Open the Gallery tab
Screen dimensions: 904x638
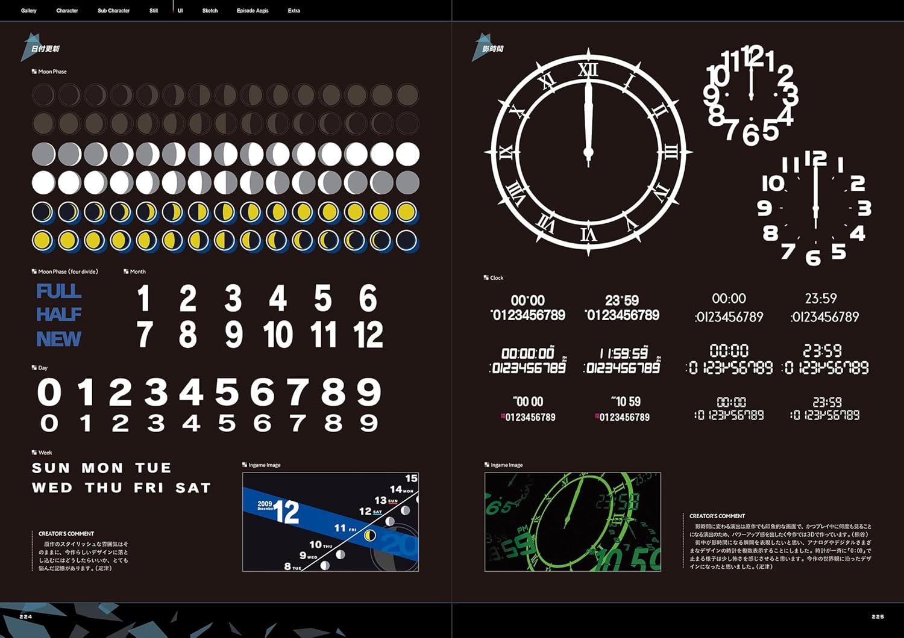coord(29,11)
